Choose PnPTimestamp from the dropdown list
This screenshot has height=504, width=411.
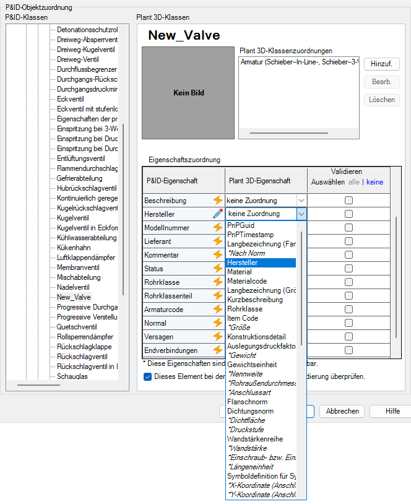tap(261, 235)
